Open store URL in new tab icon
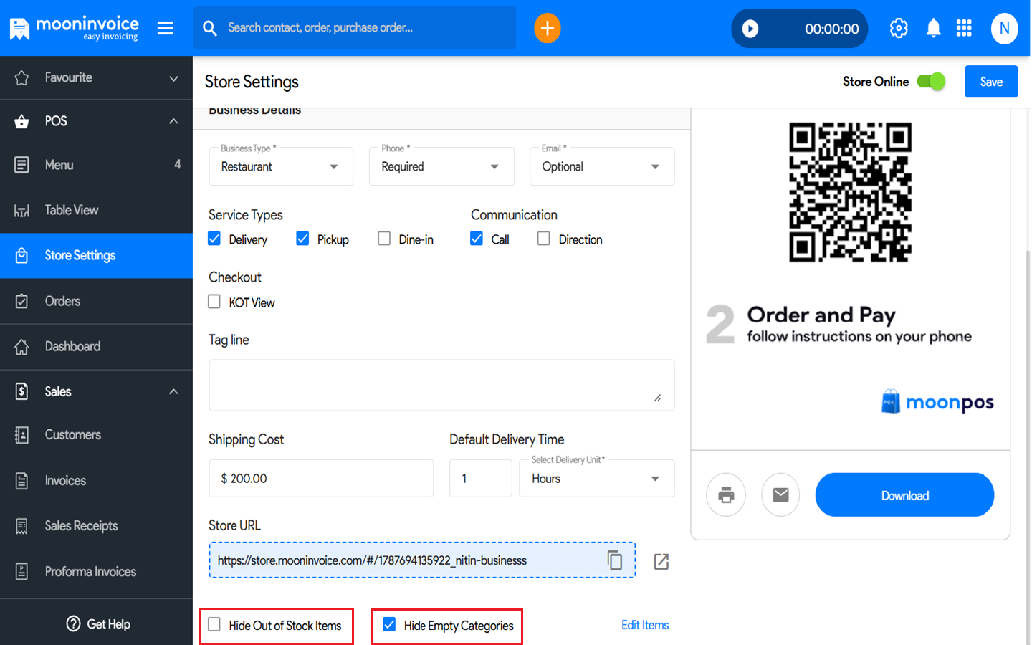The height and width of the screenshot is (645, 1032). tap(661, 561)
